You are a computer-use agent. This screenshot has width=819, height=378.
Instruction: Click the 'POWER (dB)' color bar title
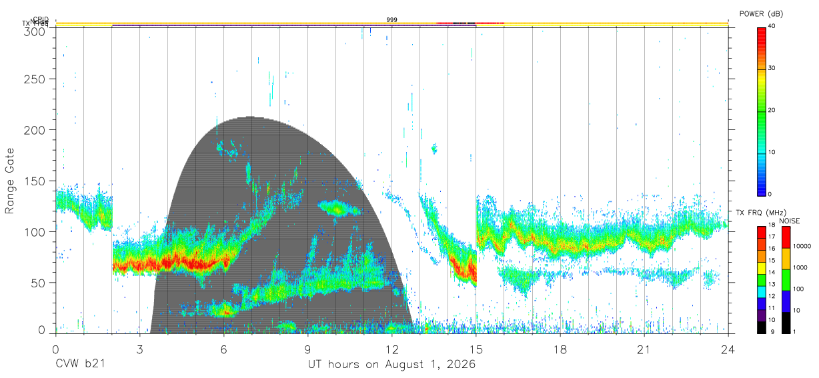click(x=762, y=13)
